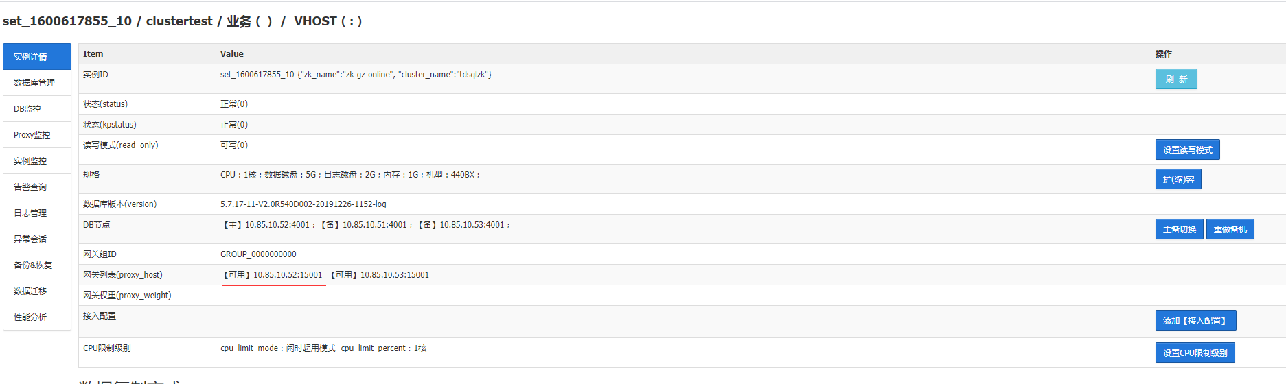Click the 设置CPU限制级别 button
This screenshot has width=1286, height=384.
coord(1195,353)
